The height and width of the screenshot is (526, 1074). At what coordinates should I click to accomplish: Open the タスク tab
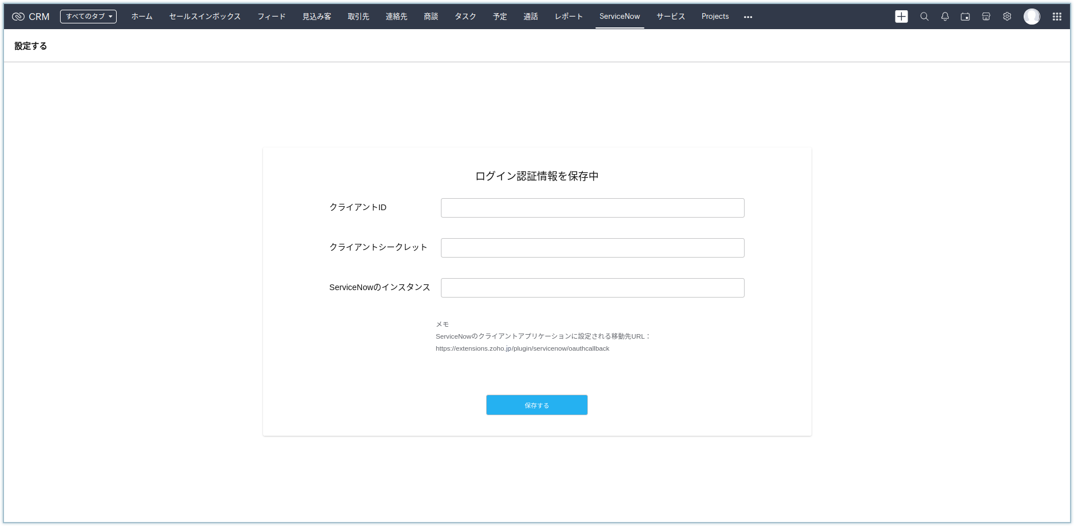pyautogui.click(x=466, y=17)
